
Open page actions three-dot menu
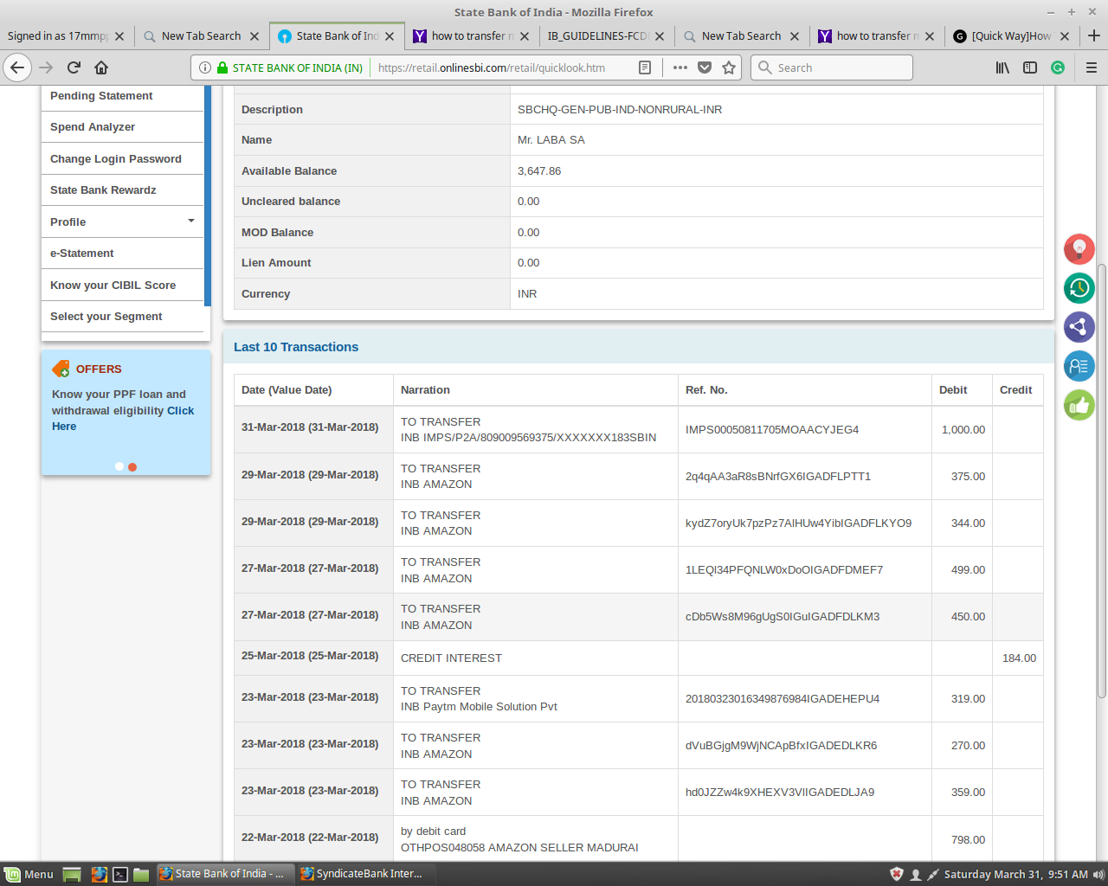tap(680, 67)
